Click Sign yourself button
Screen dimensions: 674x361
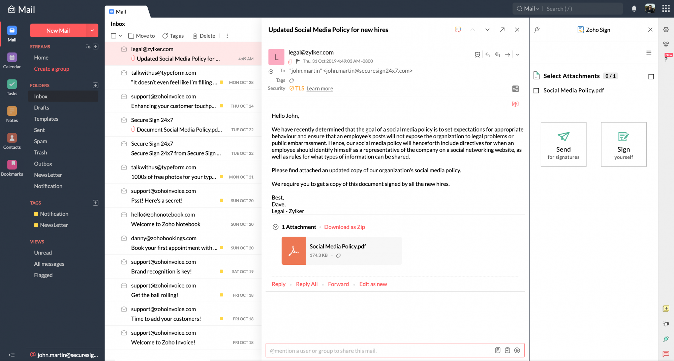[623, 144]
